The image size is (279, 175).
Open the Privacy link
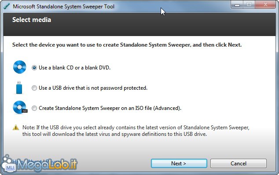coord(52,162)
